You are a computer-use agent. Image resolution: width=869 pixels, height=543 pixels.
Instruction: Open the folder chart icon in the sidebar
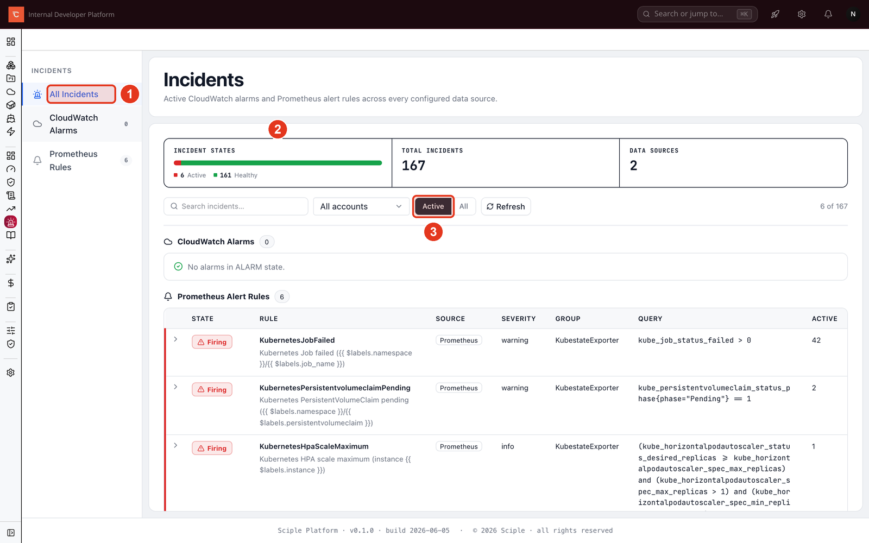[x=11, y=78]
